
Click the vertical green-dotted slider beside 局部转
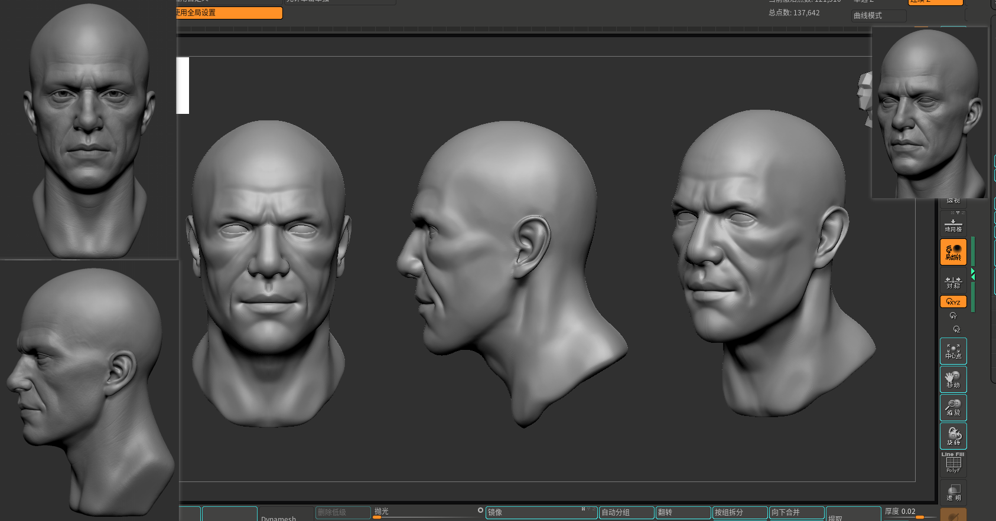[x=972, y=274]
